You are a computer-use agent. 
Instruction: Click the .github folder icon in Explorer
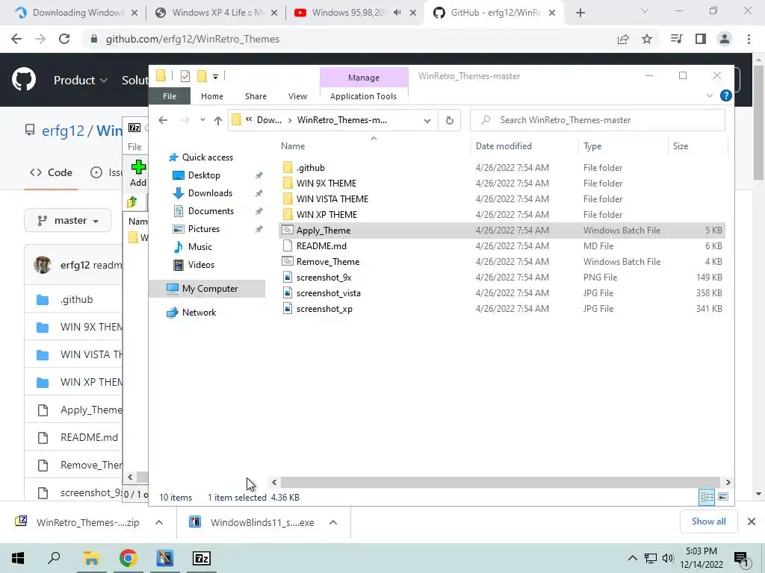coord(288,168)
